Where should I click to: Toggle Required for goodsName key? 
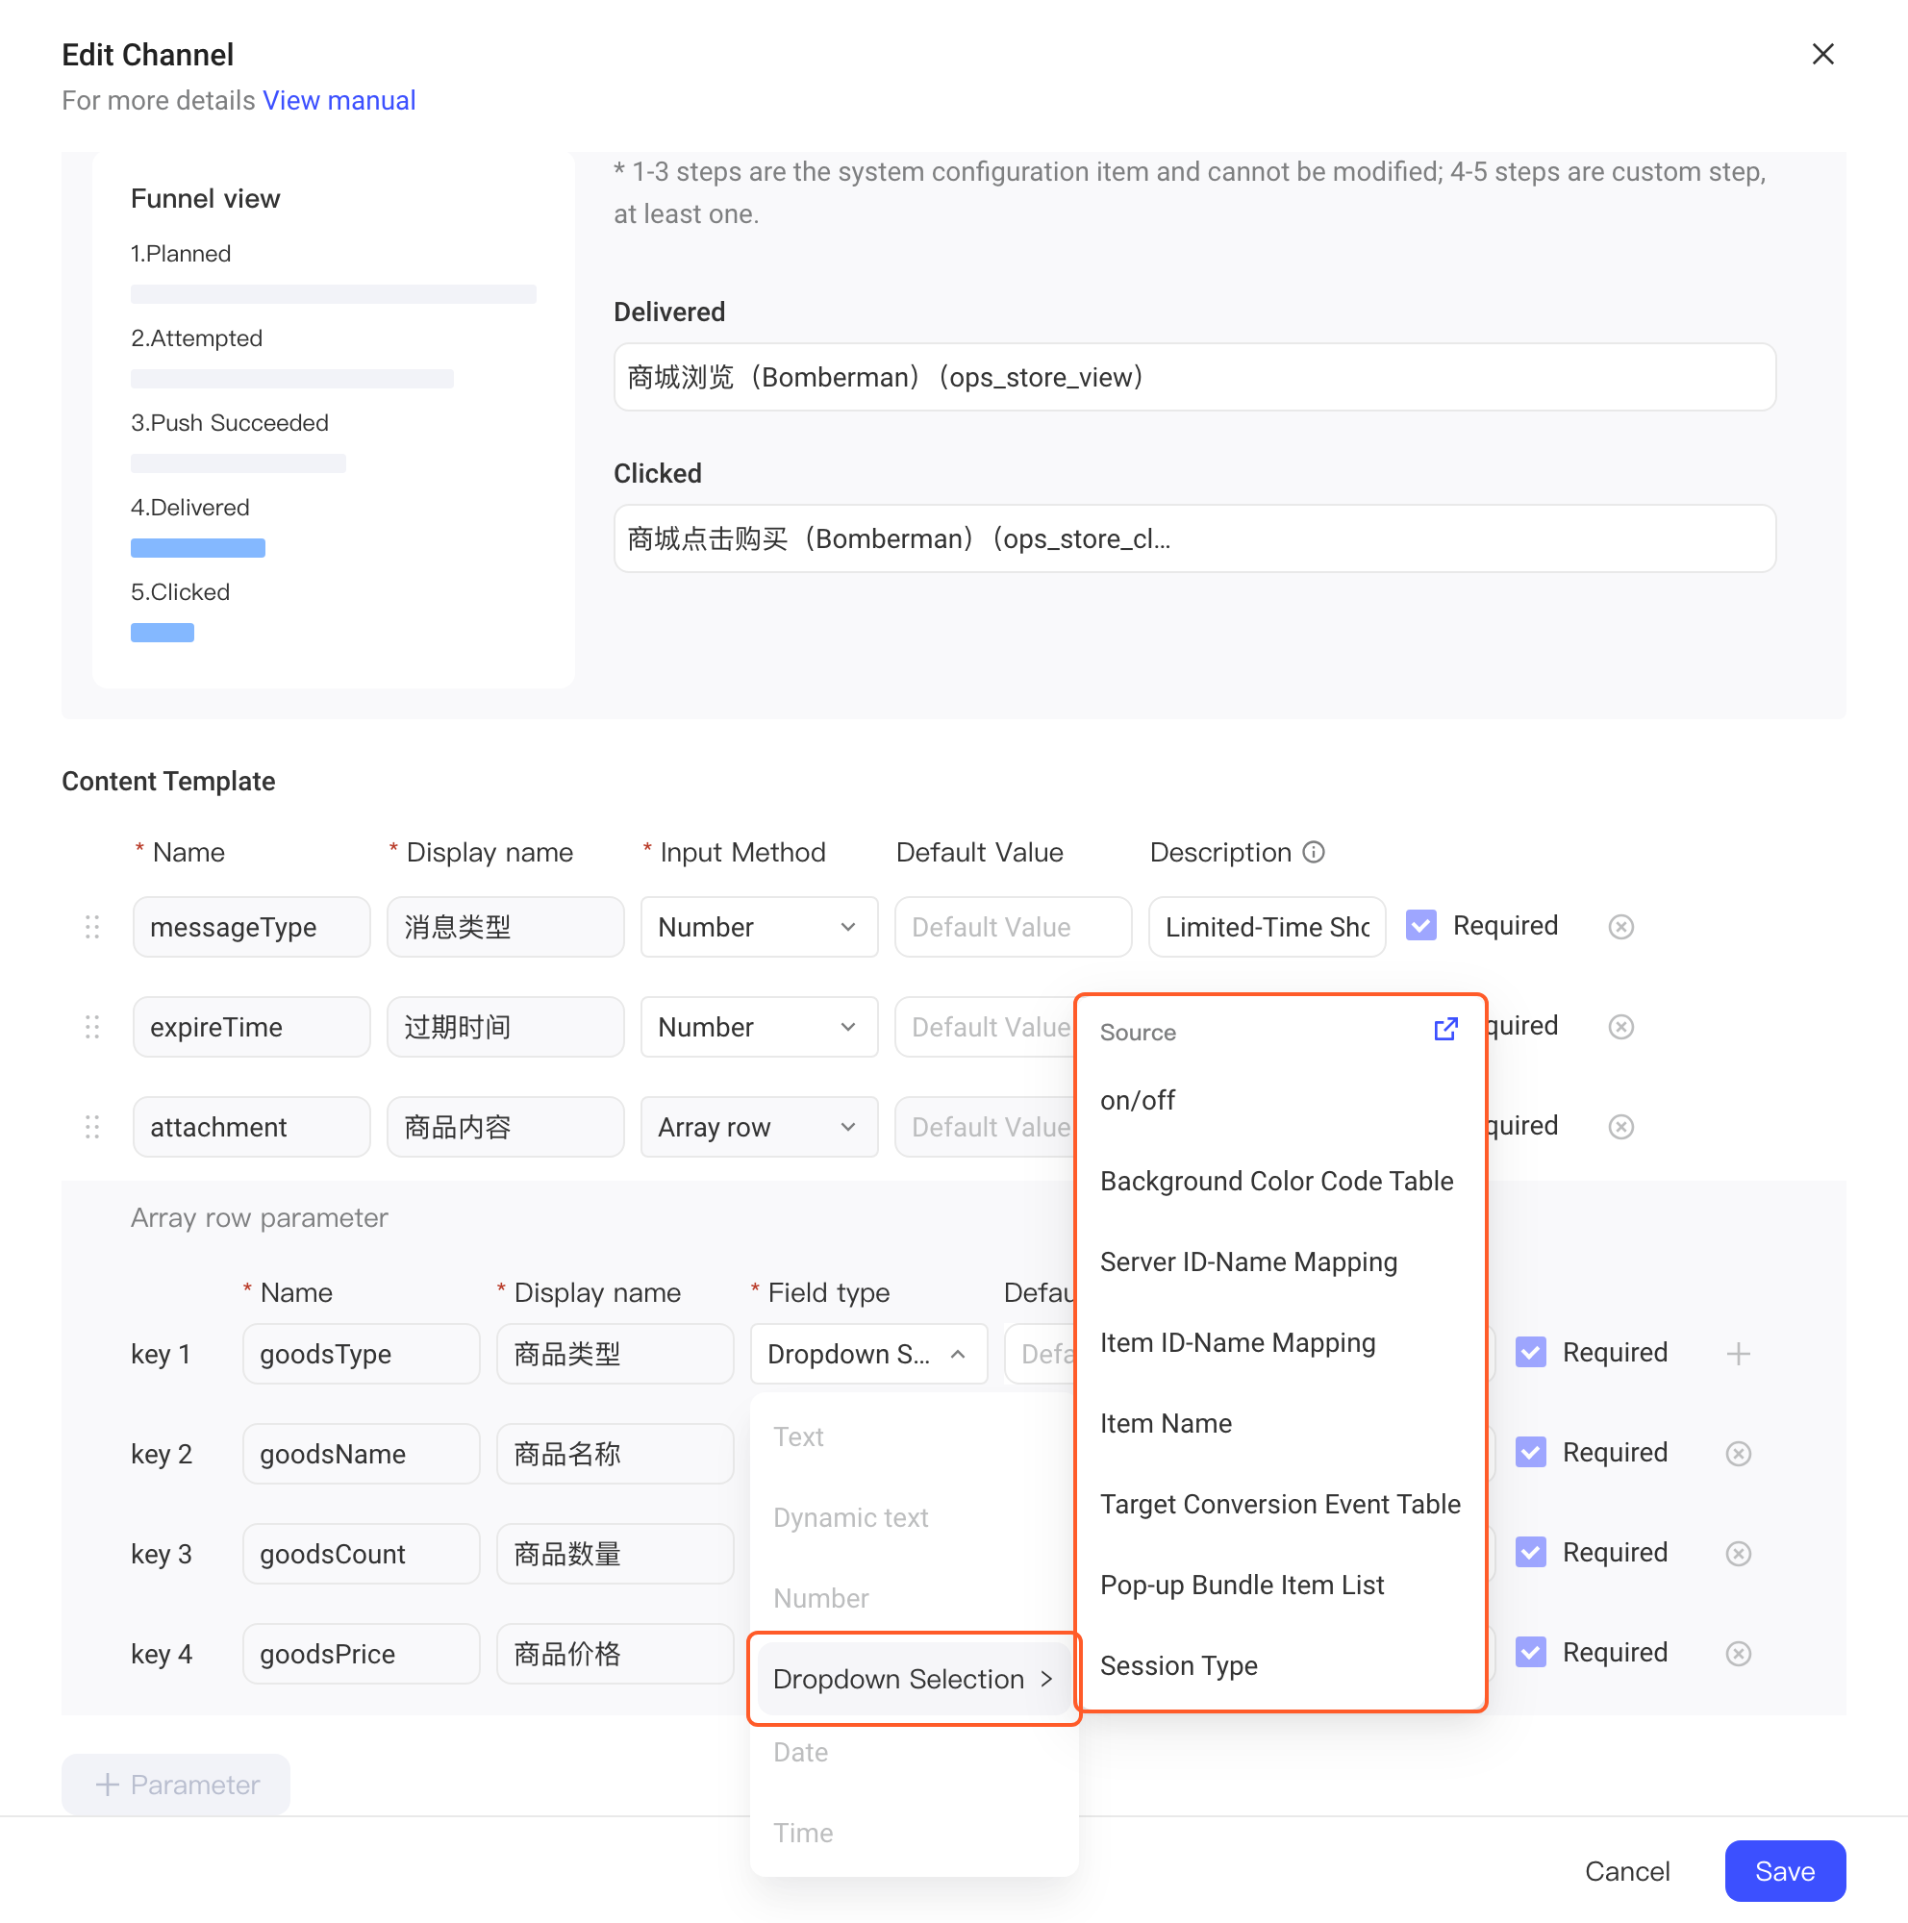click(x=1531, y=1452)
